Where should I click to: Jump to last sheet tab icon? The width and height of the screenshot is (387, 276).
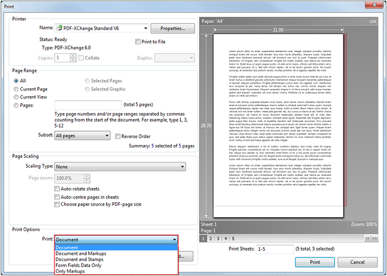pyautogui.click(x=375, y=238)
